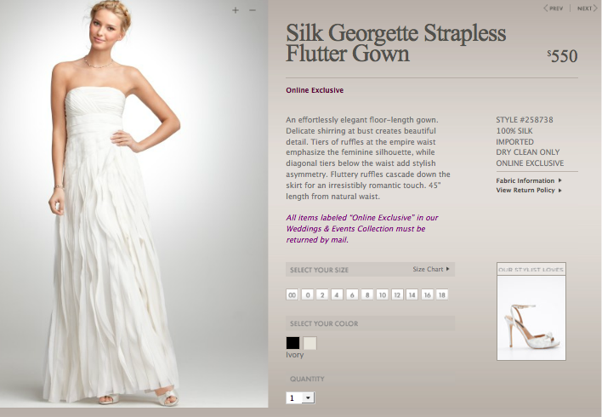
Task: Select the black color swatch
Action: pyautogui.click(x=293, y=343)
